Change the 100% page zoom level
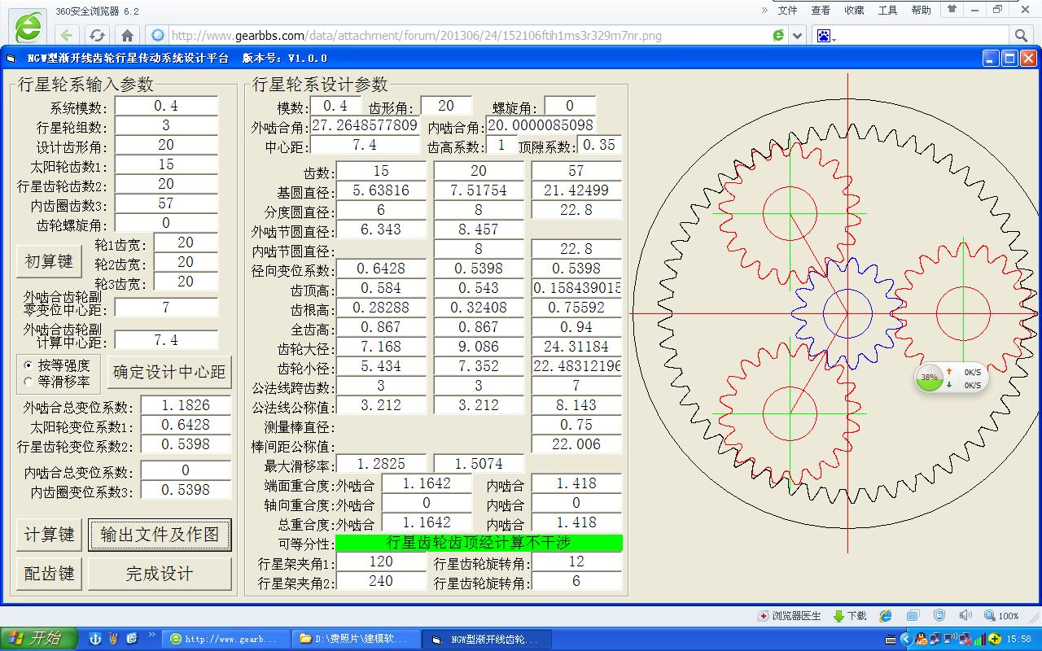Screen dimensions: 1042x651 tap(1002, 616)
